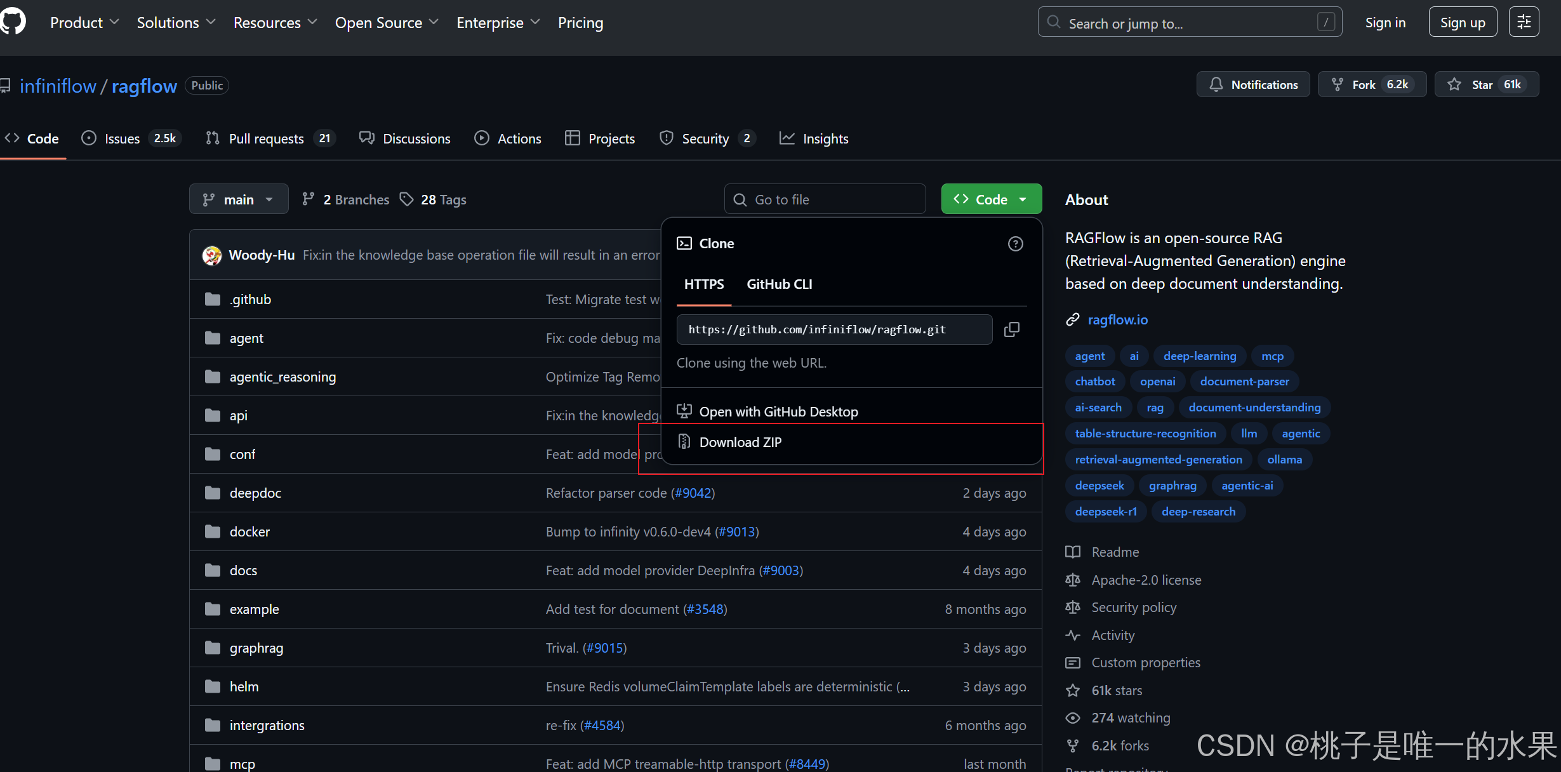Click Woody-Hu's avatar image
This screenshot has height=772, width=1561.
coord(212,255)
